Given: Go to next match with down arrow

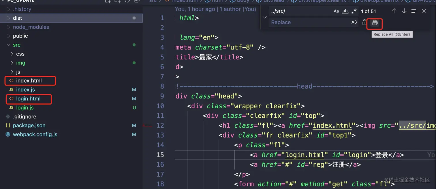Looking at the screenshot, I should [404, 11].
